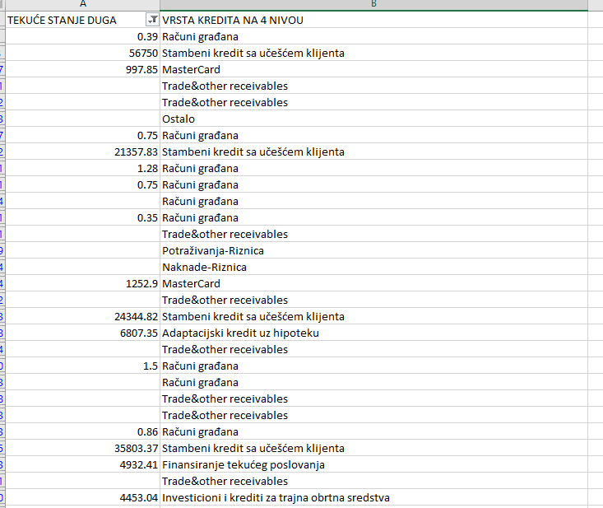Select column A header
This screenshot has width=603, height=508.
83,5
